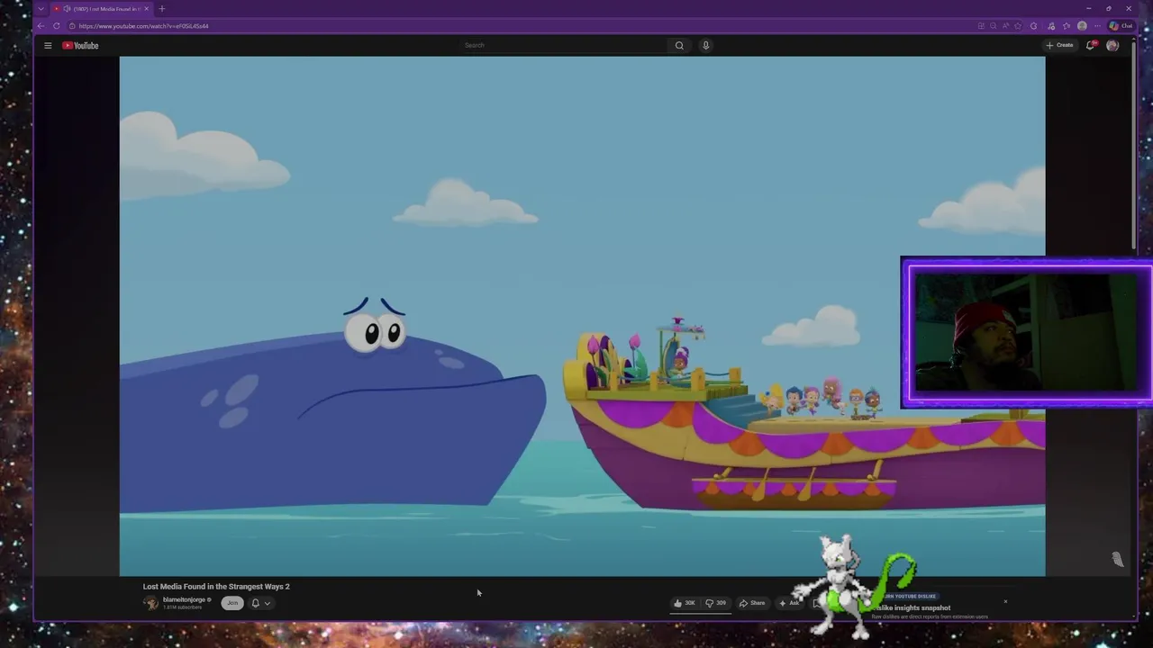Focus the YouTube search input field
The width and height of the screenshot is (1153, 648).
tap(563, 45)
